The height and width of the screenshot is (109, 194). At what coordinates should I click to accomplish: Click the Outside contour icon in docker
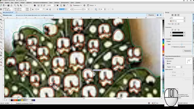(179, 15)
